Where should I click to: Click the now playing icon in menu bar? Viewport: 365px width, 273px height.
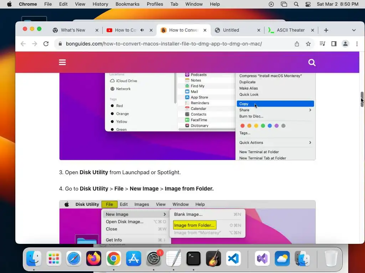(271, 4)
